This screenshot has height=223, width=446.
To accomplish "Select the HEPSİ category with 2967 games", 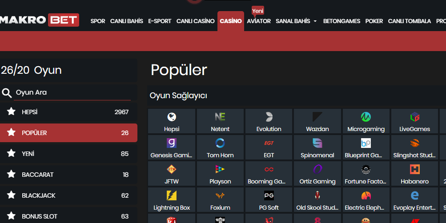I will tap(68, 112).
